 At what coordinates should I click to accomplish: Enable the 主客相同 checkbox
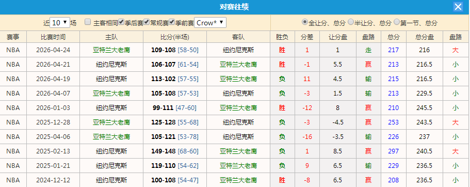88,22
